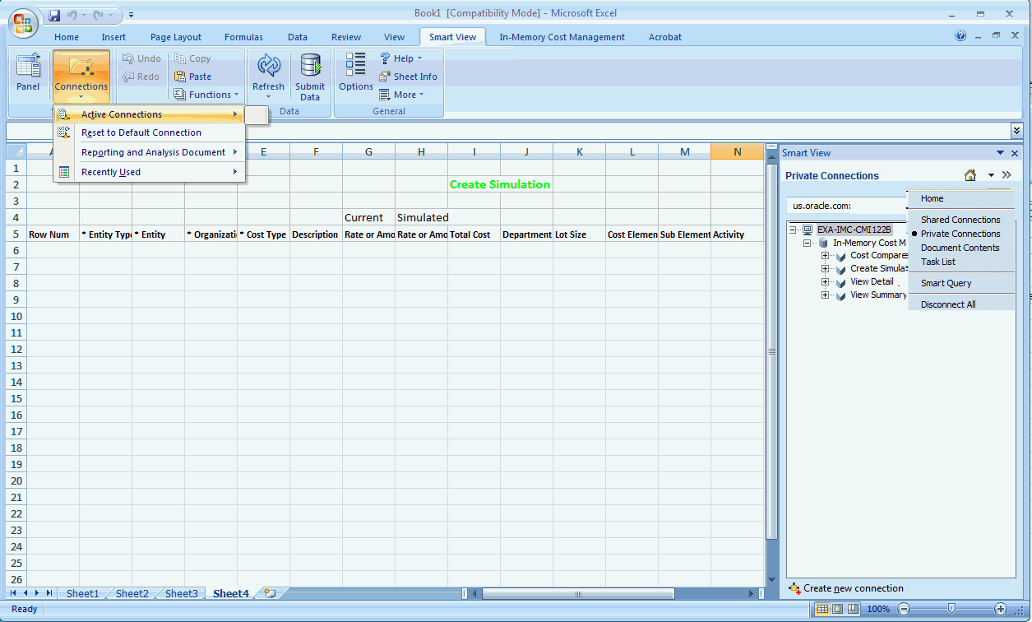Open the Quick Access Toolbar customize dropdown

[x=131, y=15]
